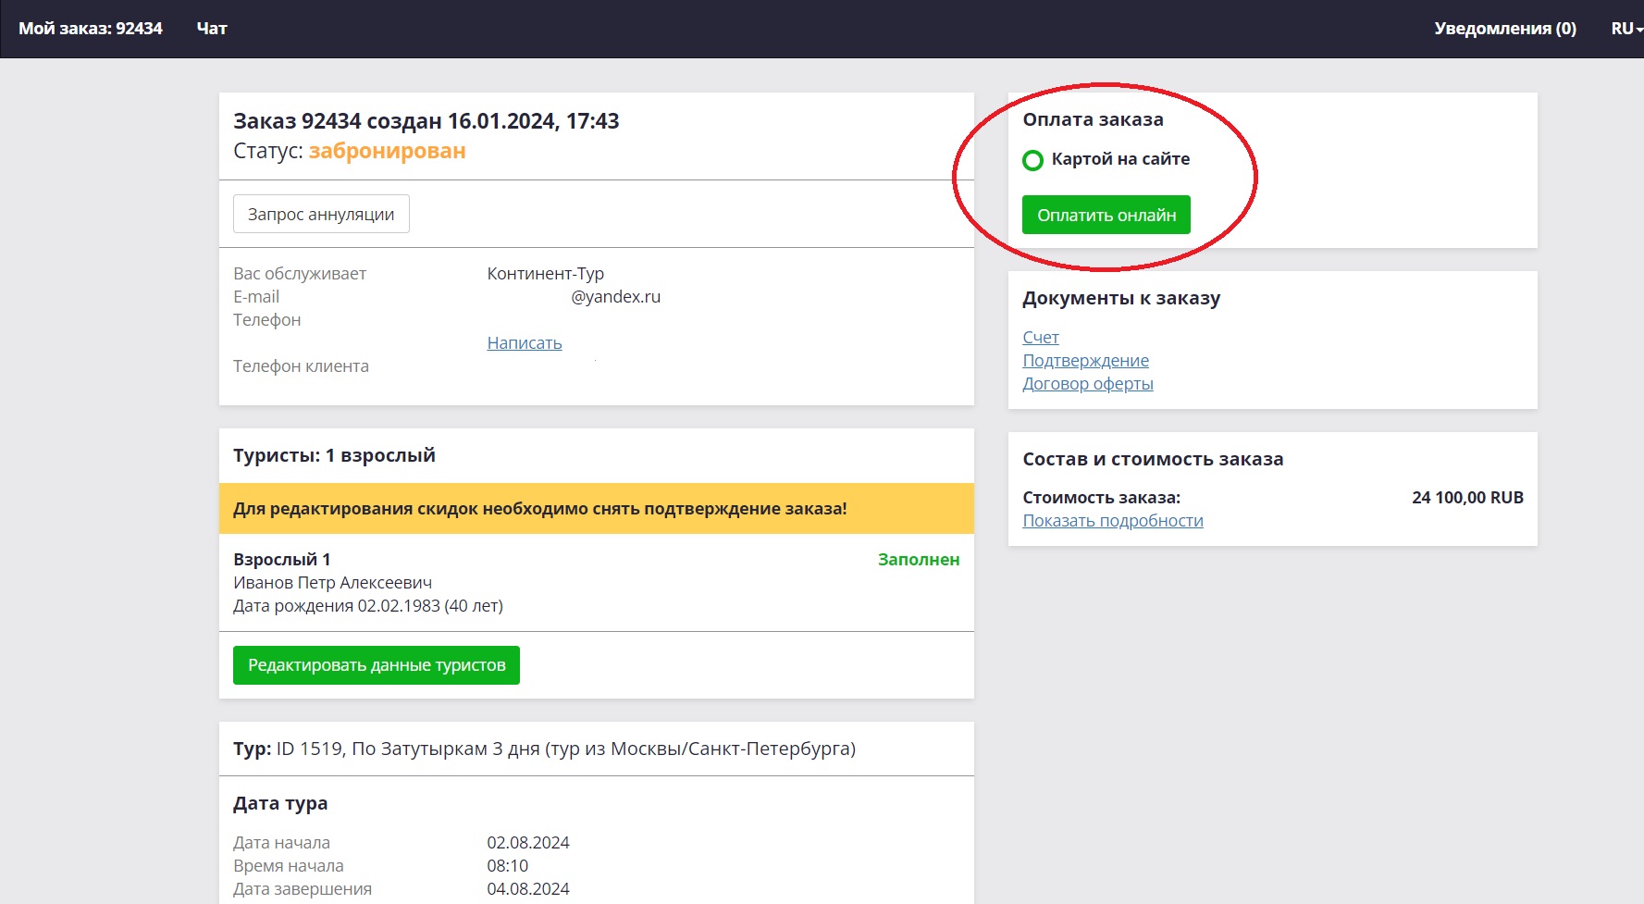Open the 'Подтверждение' document link

pyautogui.click(x=1086, y=360)
